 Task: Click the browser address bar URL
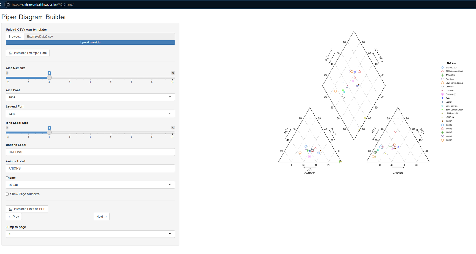tap(43, 4)
